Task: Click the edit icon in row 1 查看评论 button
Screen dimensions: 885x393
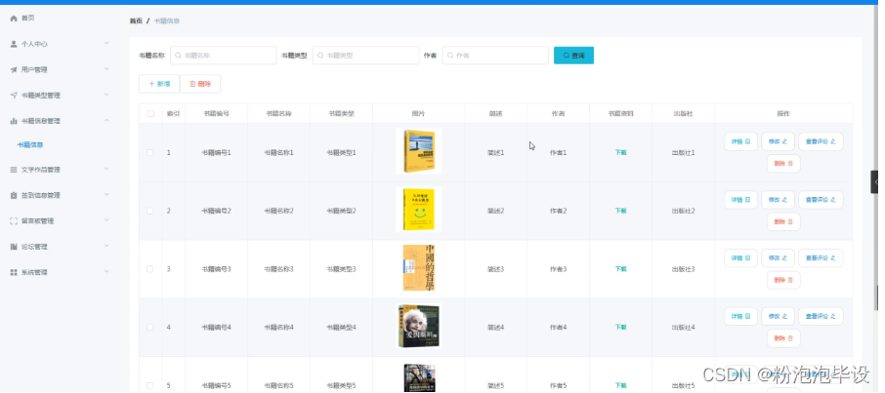Action: click(833, 141)
